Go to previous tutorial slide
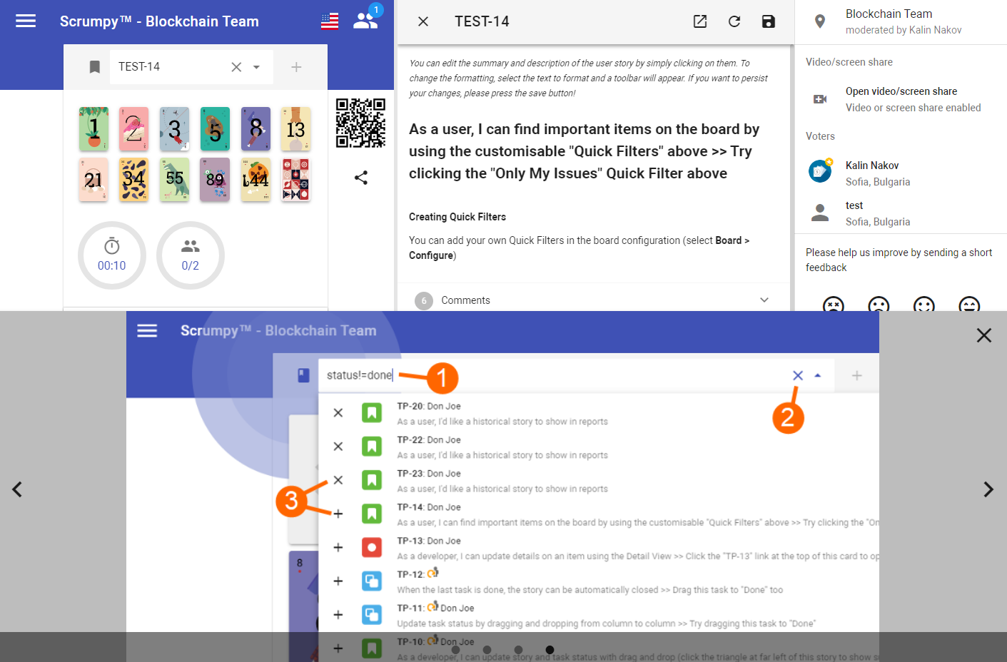The width and height of the screenshot is (1007, 662). (17, 489)
